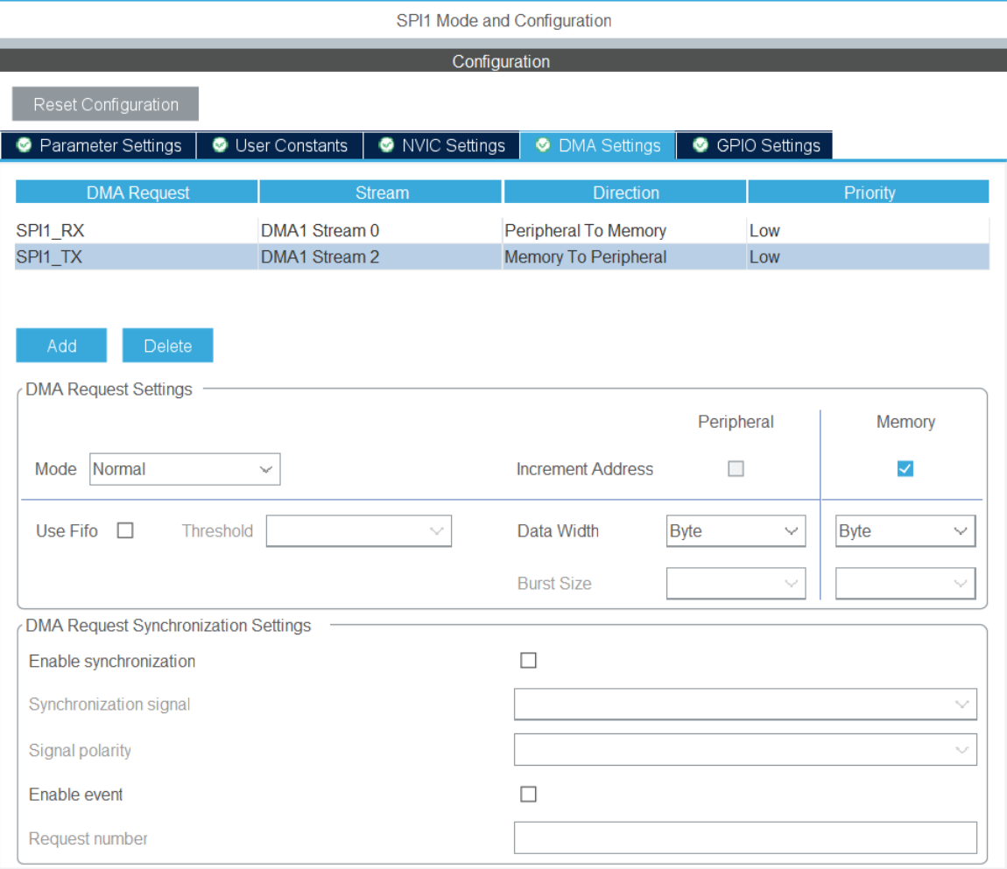Uncheck the Memory increment address checkbox
The width and height of the screenshot is (1007, 869).
[905, 469]
